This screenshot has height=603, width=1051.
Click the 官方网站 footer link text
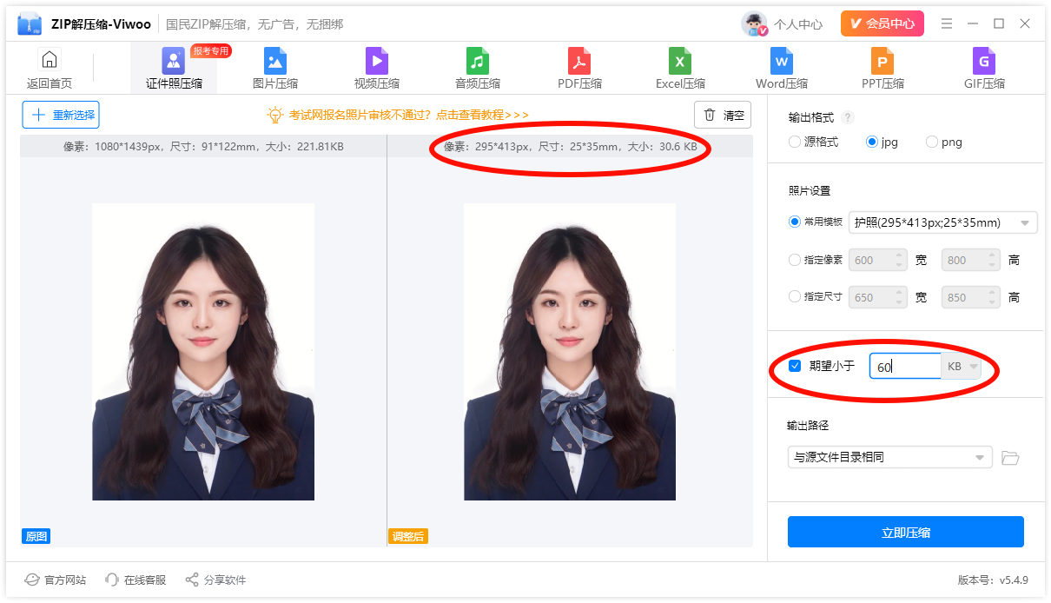pyautogui.click(x=65, y=580)
